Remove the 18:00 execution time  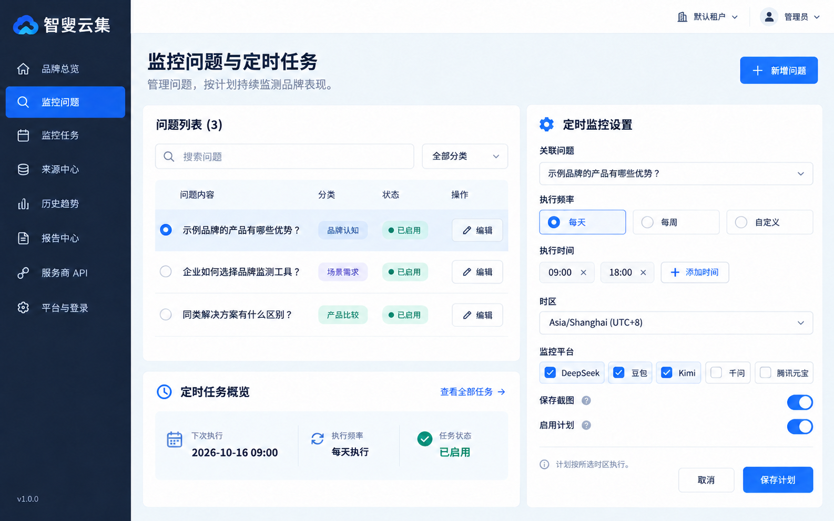[x=643, y=273]
